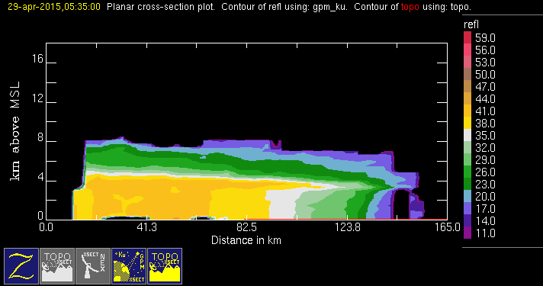
Task: Select the yellow date-time stamp
Action: (54, 7)
